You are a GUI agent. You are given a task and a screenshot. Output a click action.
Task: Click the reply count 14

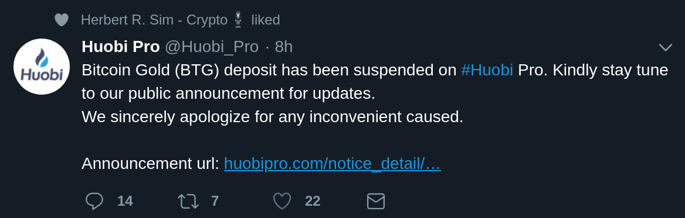pos(125,201)
